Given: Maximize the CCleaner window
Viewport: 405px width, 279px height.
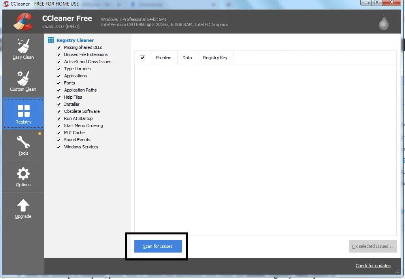Looking at the screenshot, I should point(377,3).
